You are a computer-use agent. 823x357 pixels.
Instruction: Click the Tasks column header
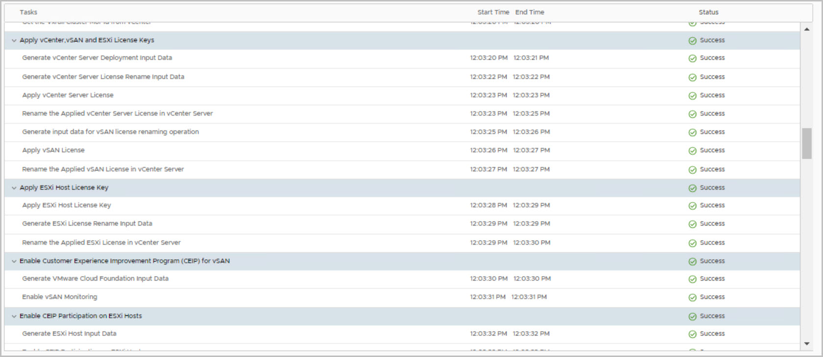click(x=28, y=12)
